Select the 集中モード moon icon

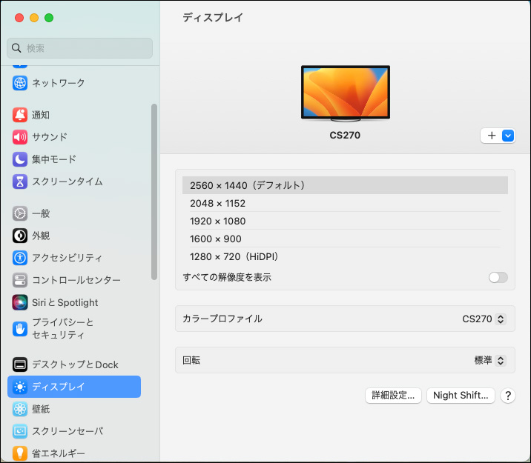[x=20, y=159]
